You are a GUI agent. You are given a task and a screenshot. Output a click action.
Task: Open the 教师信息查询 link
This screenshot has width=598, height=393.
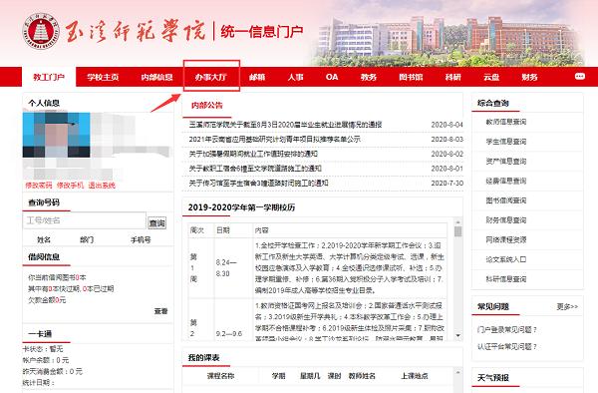505,122
